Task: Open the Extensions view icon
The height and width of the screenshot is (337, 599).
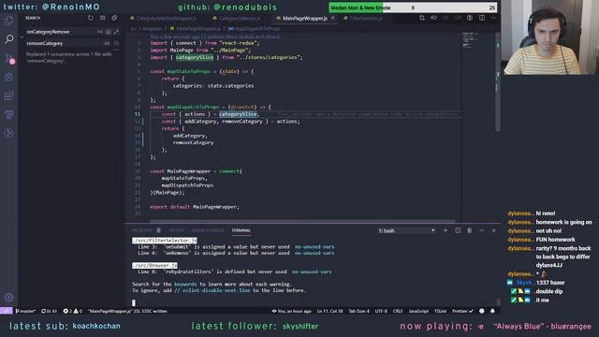Action: [x=8, y=95]
